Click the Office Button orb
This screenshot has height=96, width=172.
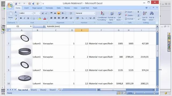pos(10,5)
